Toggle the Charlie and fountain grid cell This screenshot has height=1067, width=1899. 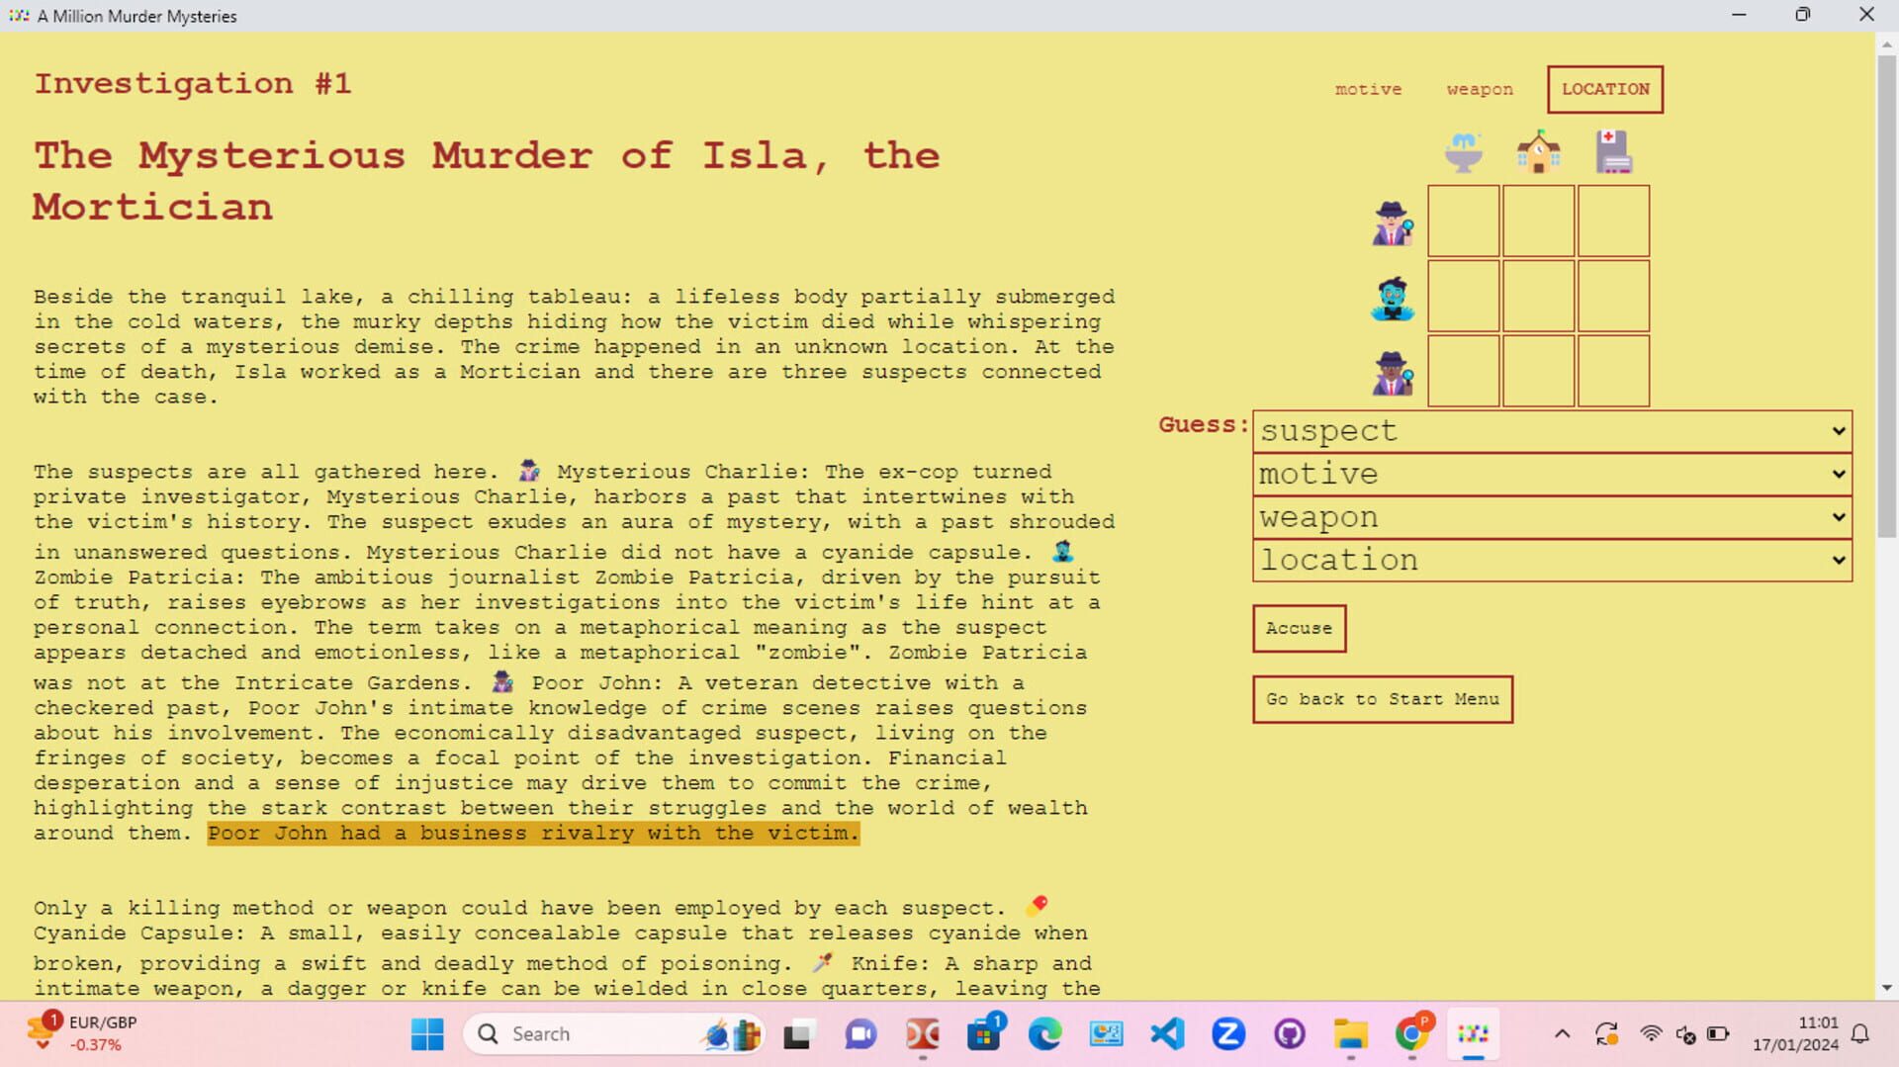click(x=1462, y=222)
